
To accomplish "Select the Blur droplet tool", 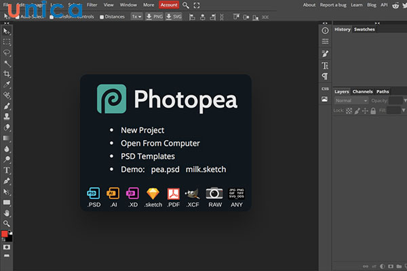I will (x=7, y=148).
